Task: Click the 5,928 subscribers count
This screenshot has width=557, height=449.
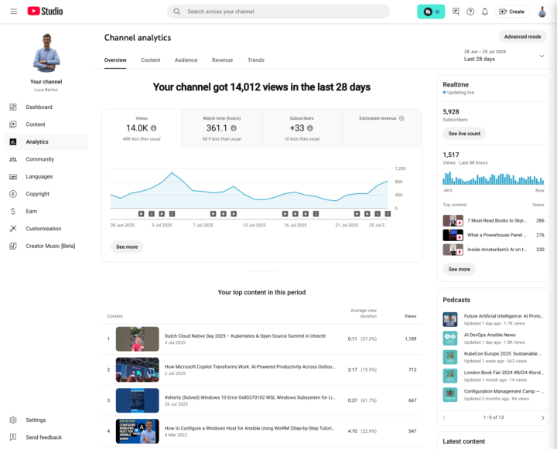Action: [x=451, y=112]
